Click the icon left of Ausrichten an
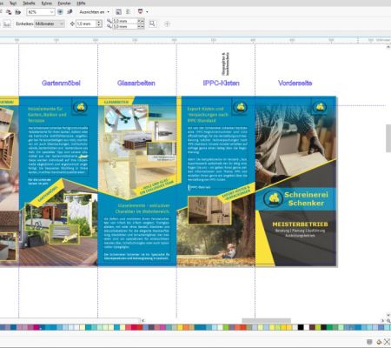 (x=70, y=12)
